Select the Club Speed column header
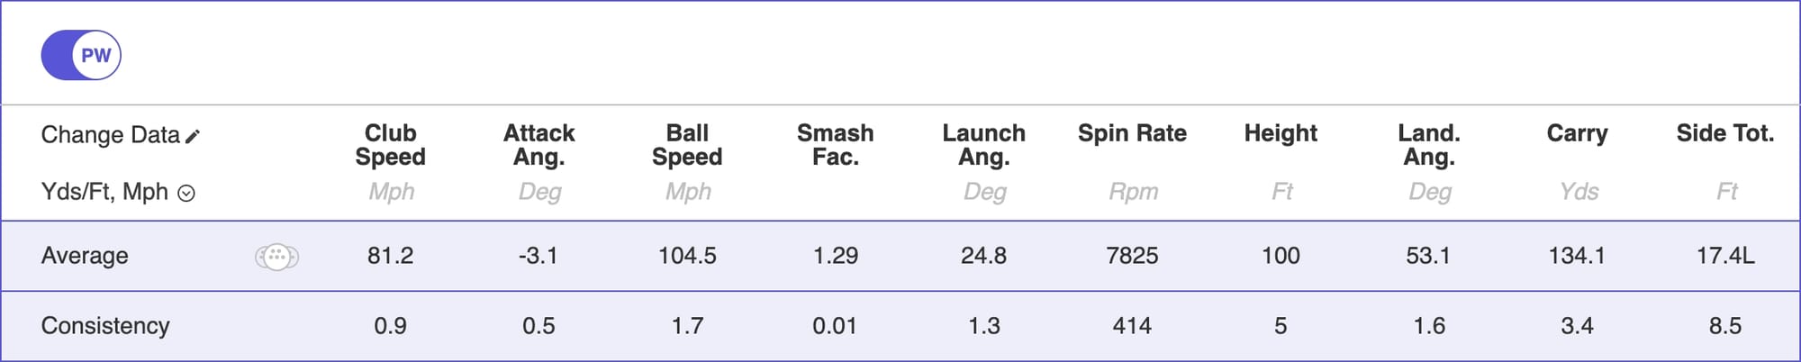 click(x=390, y=145)
